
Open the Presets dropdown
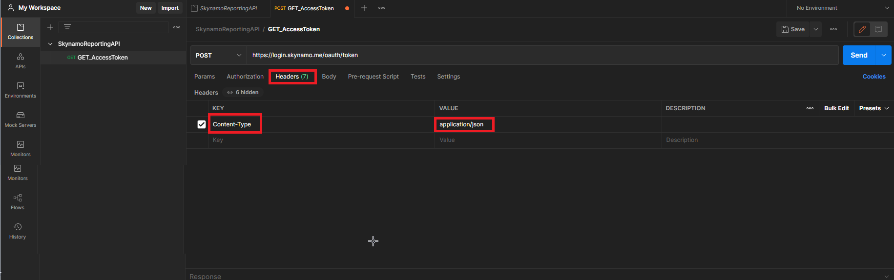[874, 108]
